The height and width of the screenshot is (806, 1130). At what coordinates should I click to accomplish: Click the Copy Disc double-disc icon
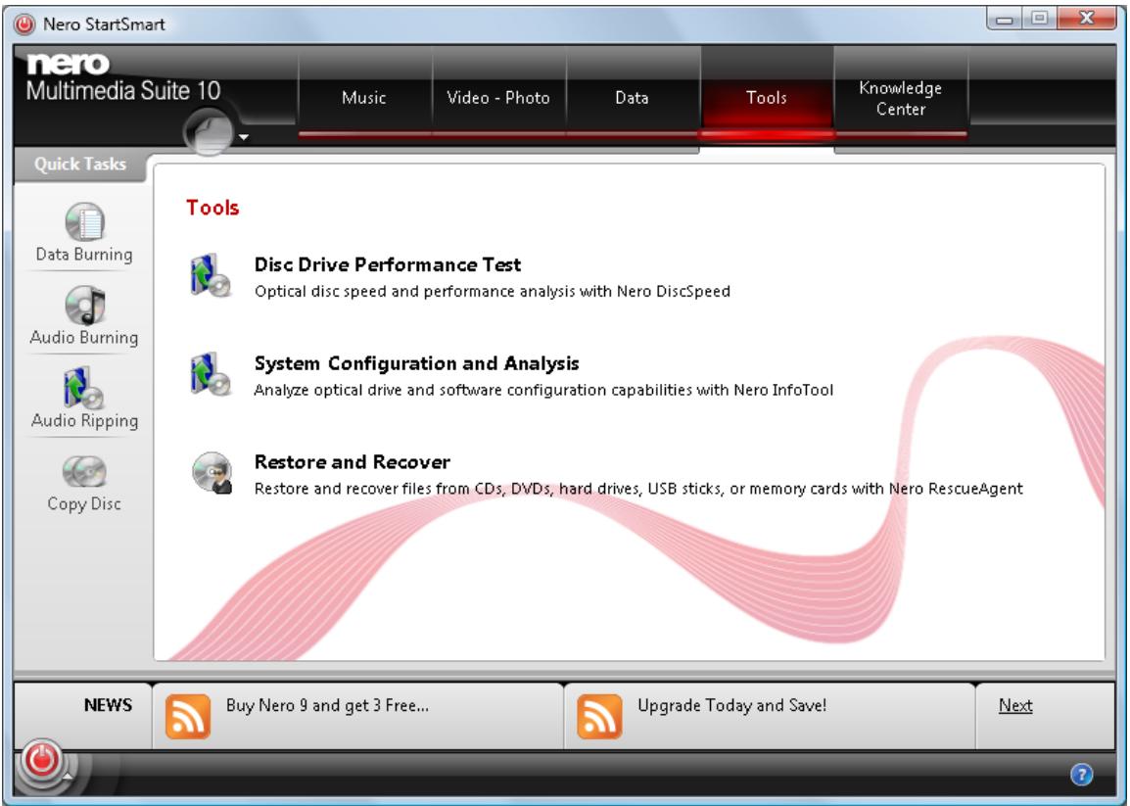84,472
